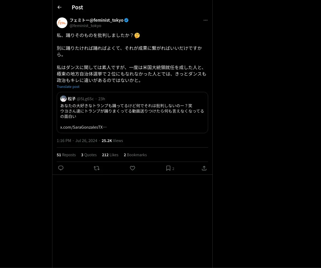Click the share upload icon

point(204,168)
